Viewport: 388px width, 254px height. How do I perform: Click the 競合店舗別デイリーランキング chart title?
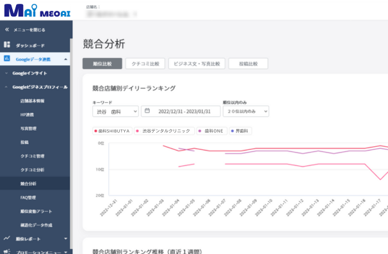[134, 88]
